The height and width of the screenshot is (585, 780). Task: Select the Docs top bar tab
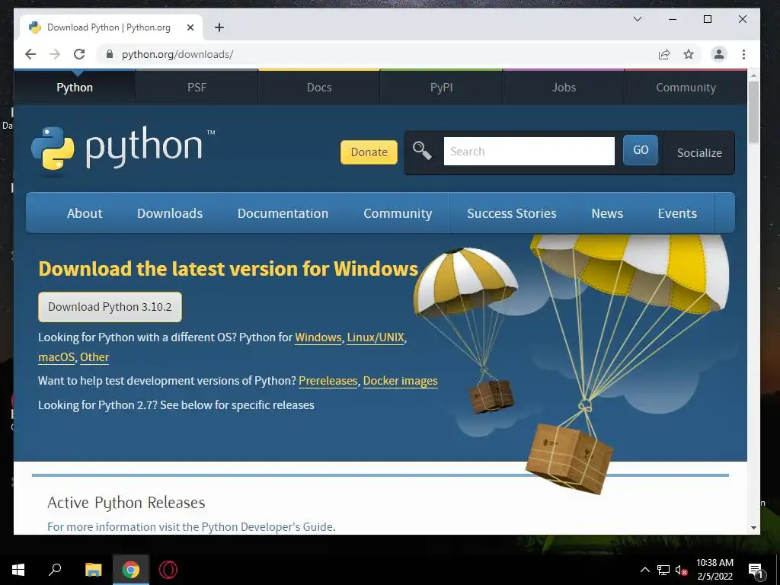click(319, 87)
